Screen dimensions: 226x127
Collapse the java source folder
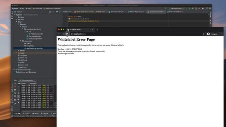tap(20, 27)
